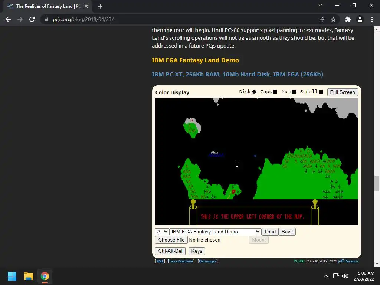This screenshot has height=285, width=380.
Task: Open the XML link
Action: coord(160,261)
